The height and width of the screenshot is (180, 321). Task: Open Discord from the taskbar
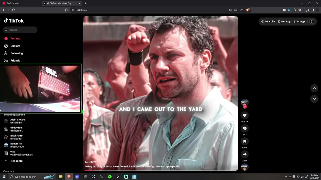[x=77, y=177]
